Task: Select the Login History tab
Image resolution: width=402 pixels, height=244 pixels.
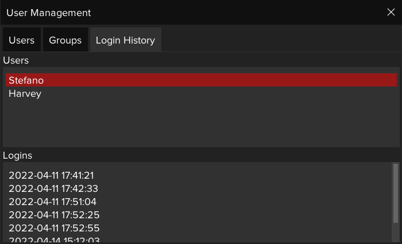Action: click(125, 40)
